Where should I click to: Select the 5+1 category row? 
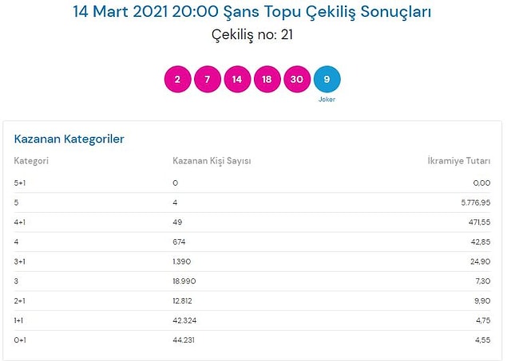coord(252,183)
